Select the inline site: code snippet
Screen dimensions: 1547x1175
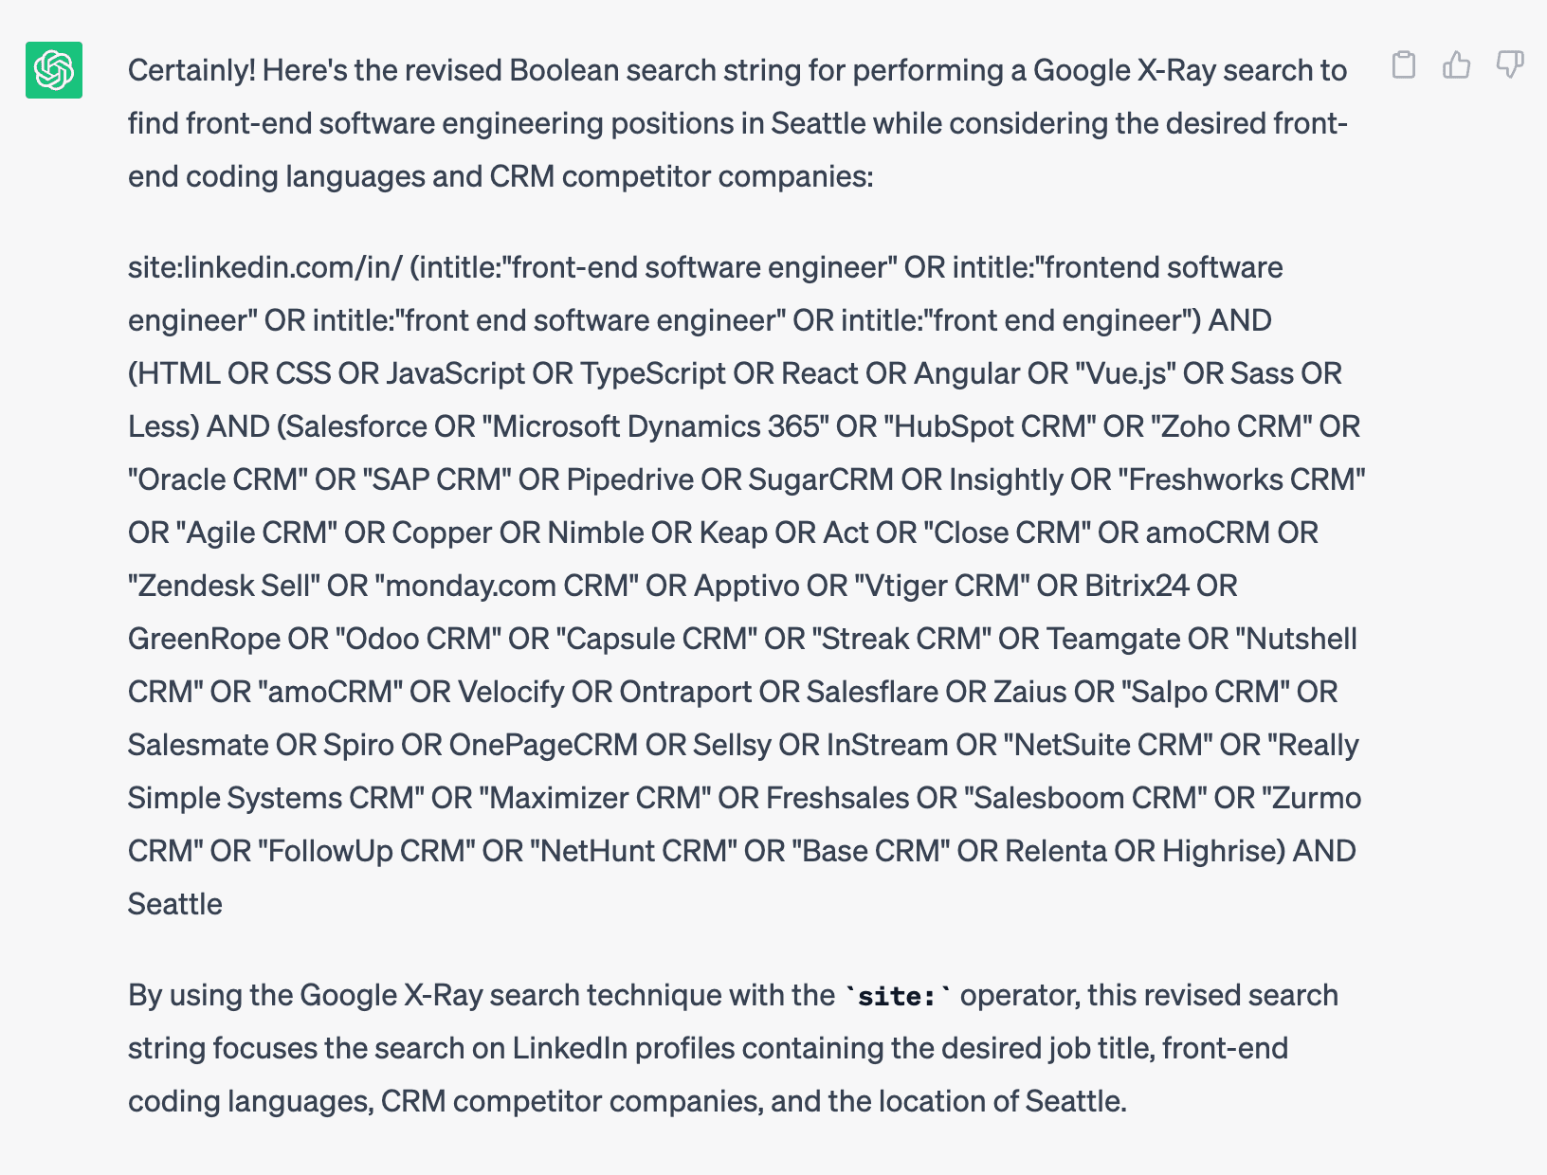[x=892, y=996]
